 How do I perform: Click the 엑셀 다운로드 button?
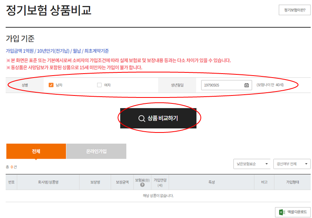coord(293,212)
